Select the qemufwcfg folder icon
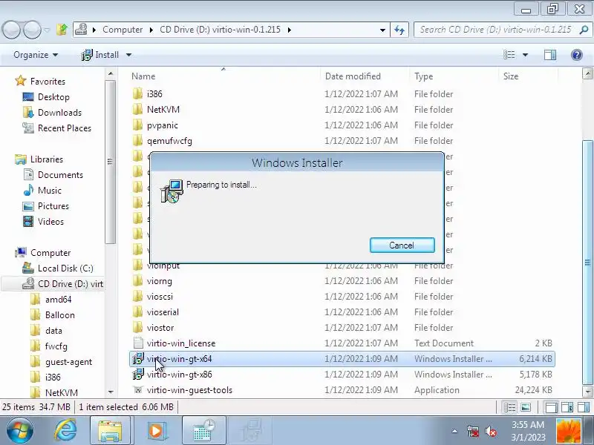The height and width of the screenshot is (445, 594). (x=138, y=141)
